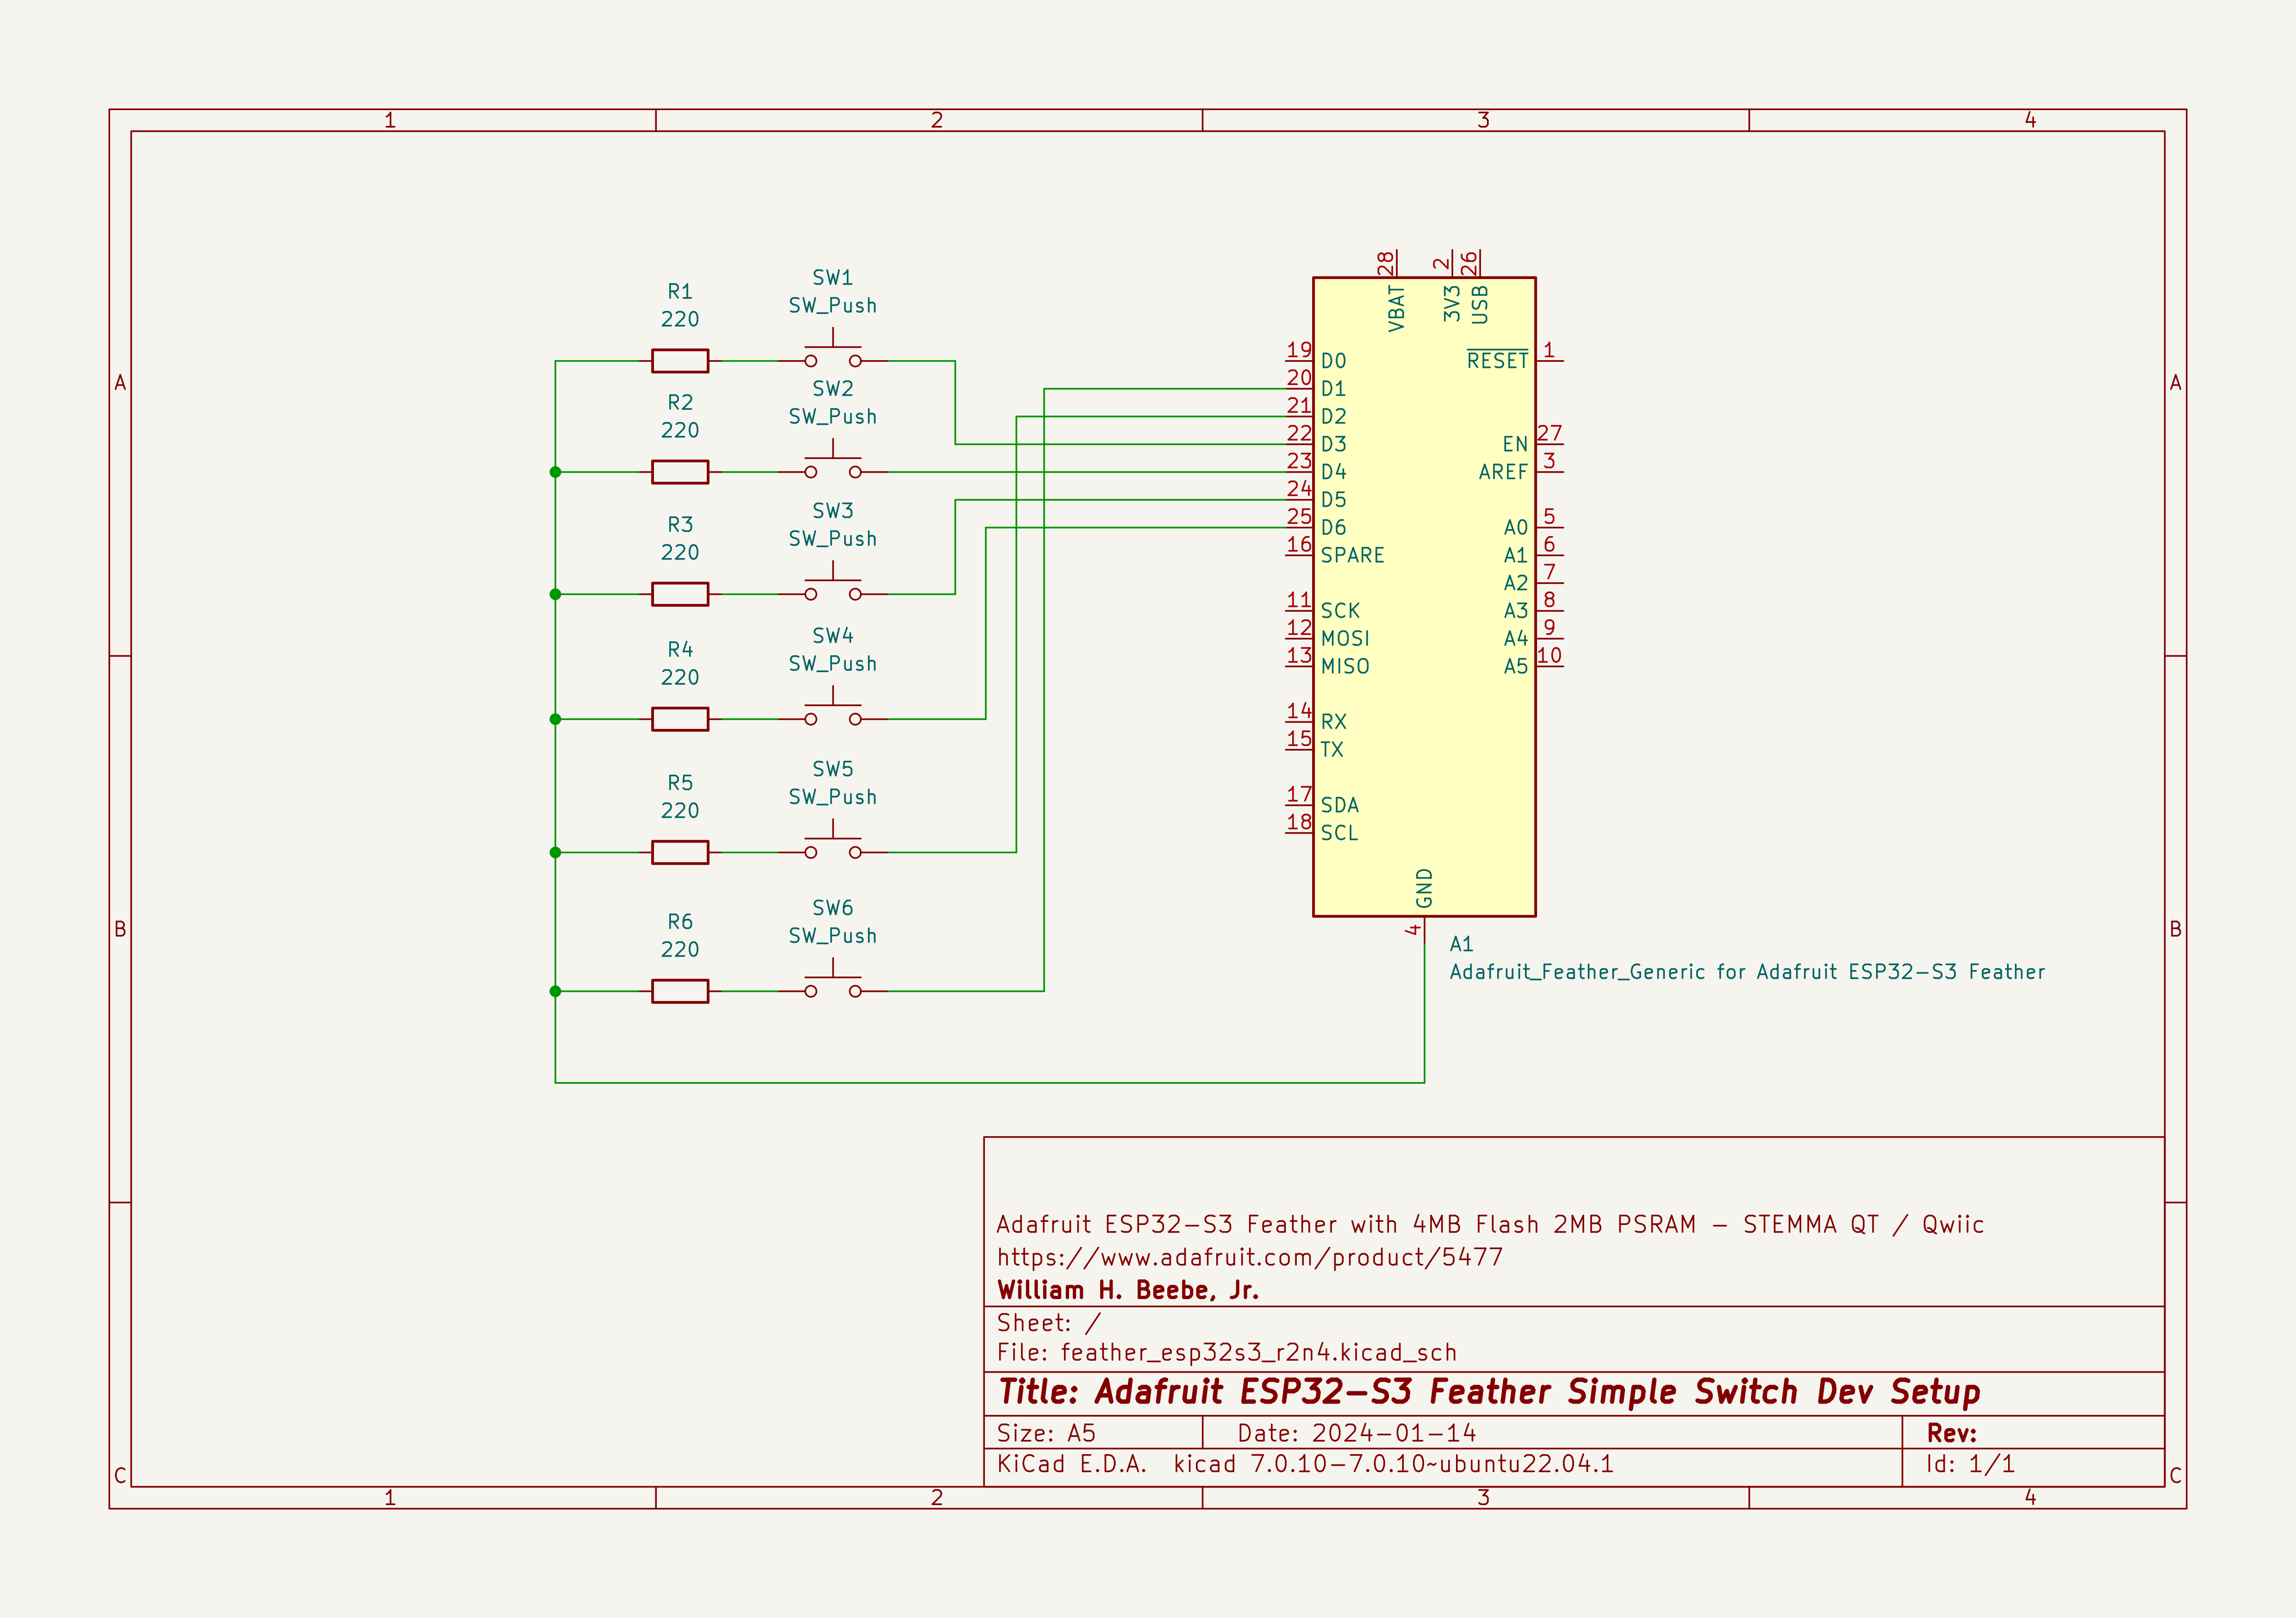Click the adafruit.com product URL text
2296x1618 pixels.
[1250, 1257]
